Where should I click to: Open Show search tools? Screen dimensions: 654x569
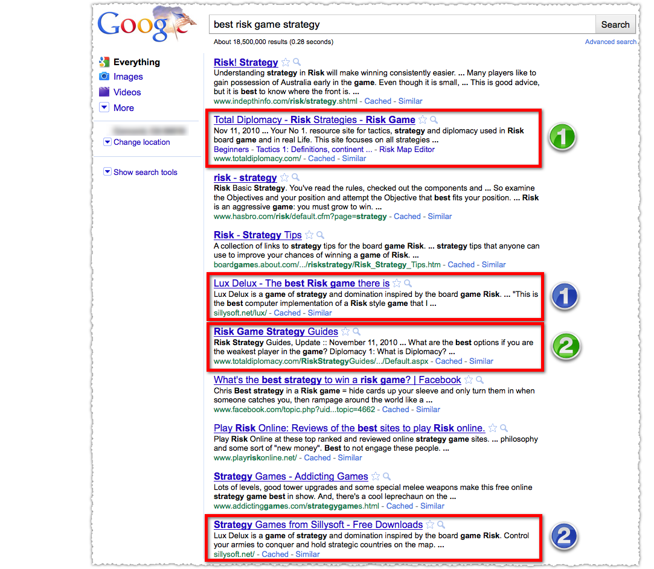146,172
